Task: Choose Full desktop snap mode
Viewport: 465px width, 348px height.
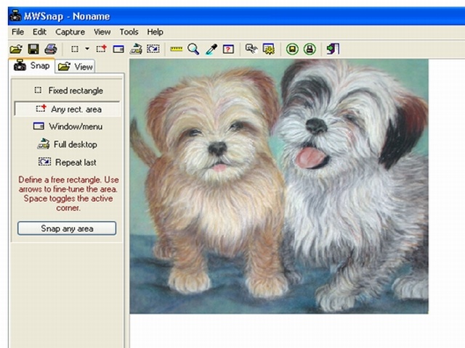Action: [x=68, y=144]
